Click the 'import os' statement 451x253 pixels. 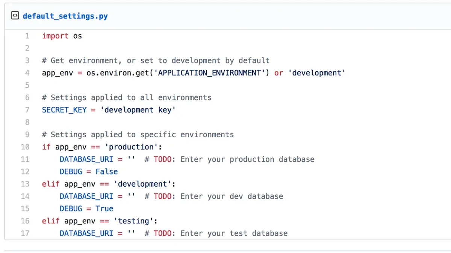(62, 36)
